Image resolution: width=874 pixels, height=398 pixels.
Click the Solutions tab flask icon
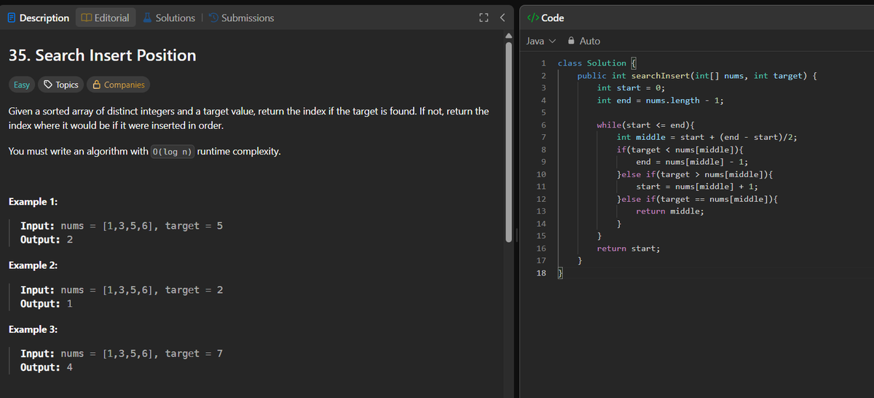pyautogui.click(x=147, y=17)
